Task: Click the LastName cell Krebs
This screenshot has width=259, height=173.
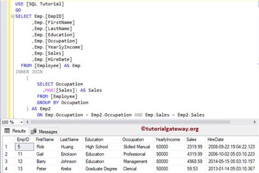Action: coord(71,169)
